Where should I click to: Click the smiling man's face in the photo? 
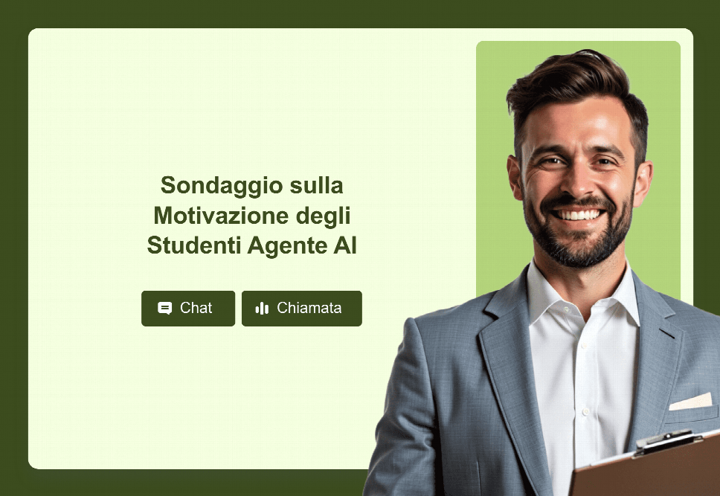point(579,184)
